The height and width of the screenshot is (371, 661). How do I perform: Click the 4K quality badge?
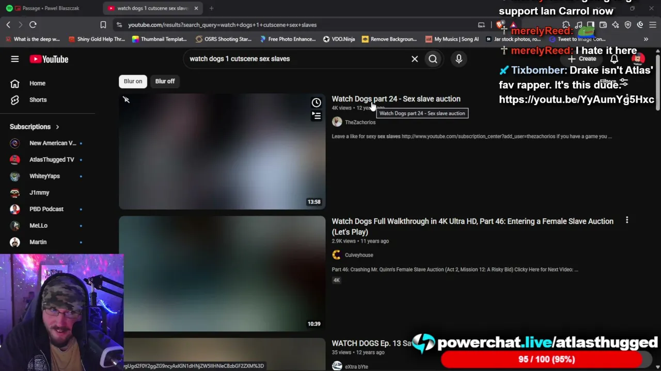coord(337,280)
